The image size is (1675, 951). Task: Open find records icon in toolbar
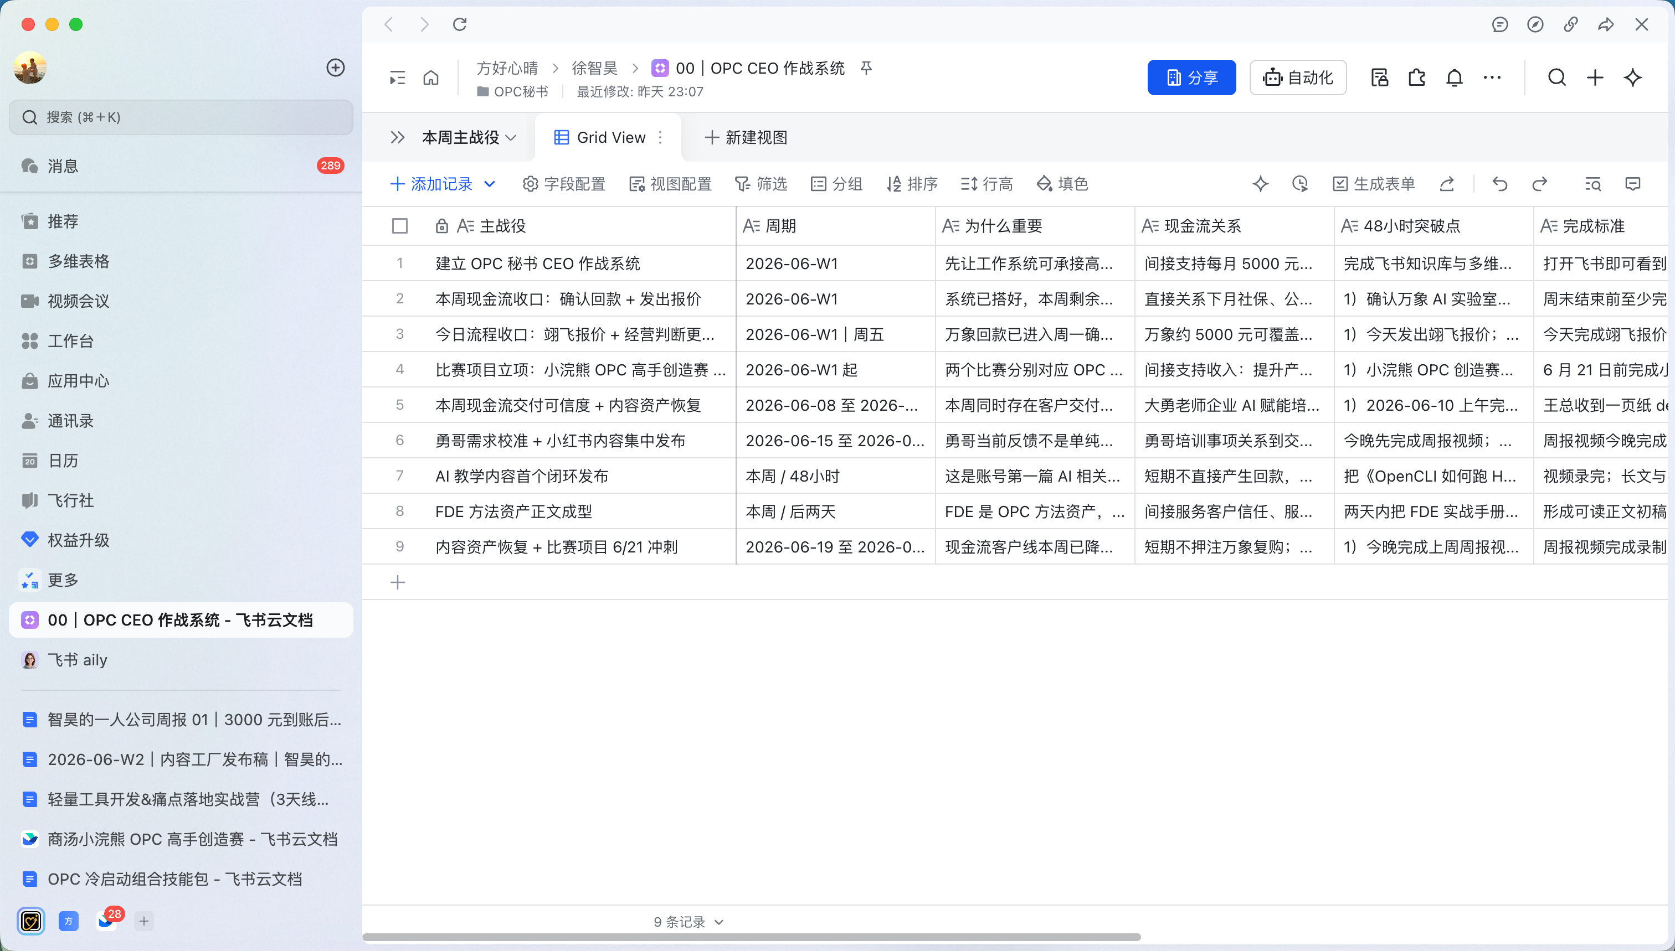tap(1594, 184)
